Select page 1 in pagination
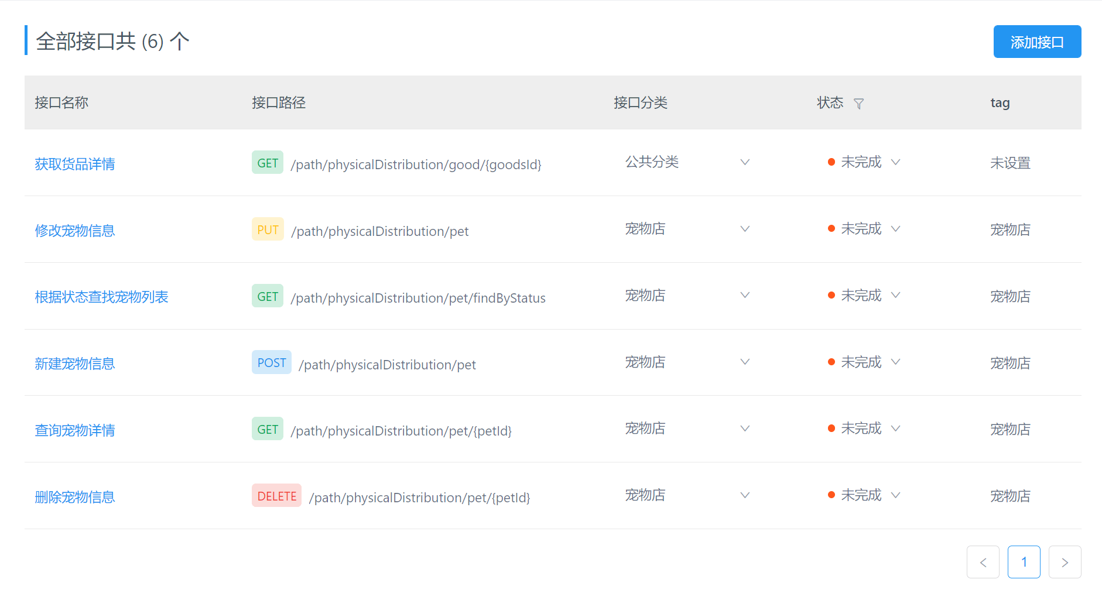The image size is (1102, 593). point(1024,562)
